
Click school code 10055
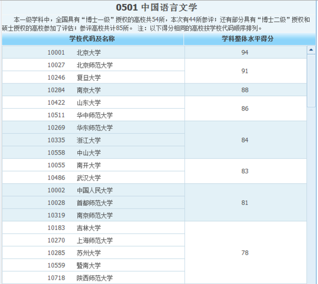[x=56, y=165]
